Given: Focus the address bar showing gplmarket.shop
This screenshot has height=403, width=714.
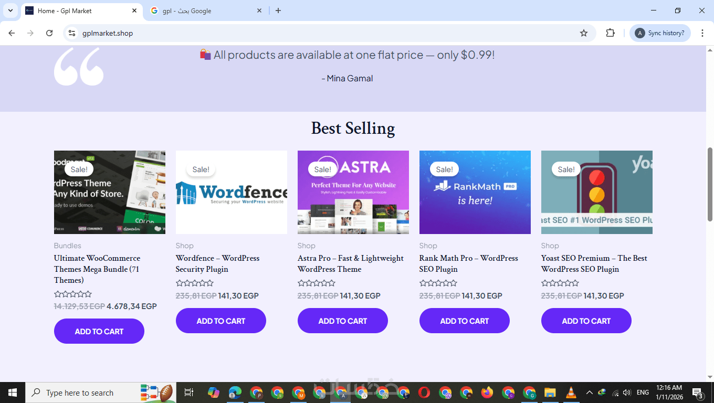Looking at the screenshot, I should tap(330, 33).
